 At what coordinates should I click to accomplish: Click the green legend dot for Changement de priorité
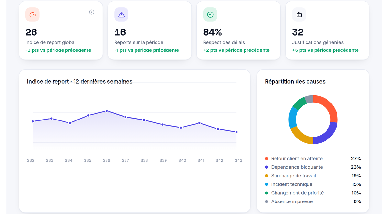pos(266,193)
